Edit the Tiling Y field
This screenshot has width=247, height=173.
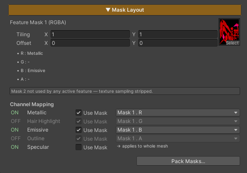click(x=178, y=35)
